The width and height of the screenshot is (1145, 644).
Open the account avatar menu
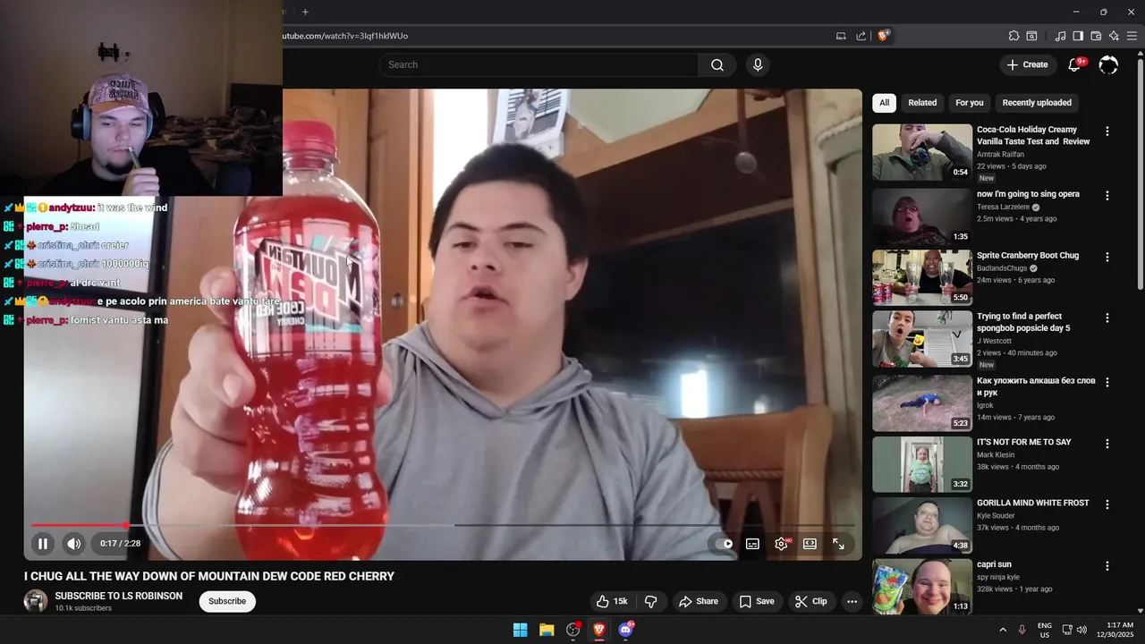[x=1108, y=64]
